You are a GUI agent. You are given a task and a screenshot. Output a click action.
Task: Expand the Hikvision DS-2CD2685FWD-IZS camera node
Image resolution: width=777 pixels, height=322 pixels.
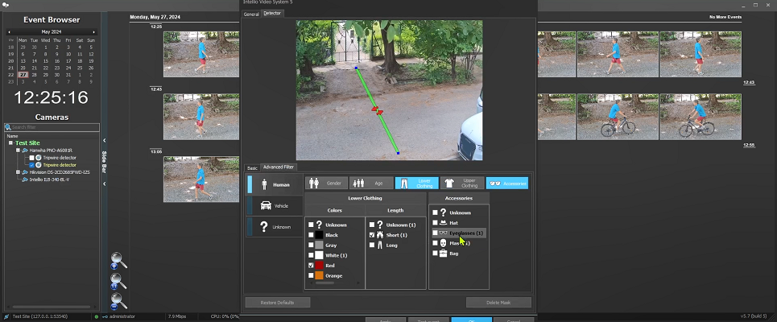coord(17,171)
